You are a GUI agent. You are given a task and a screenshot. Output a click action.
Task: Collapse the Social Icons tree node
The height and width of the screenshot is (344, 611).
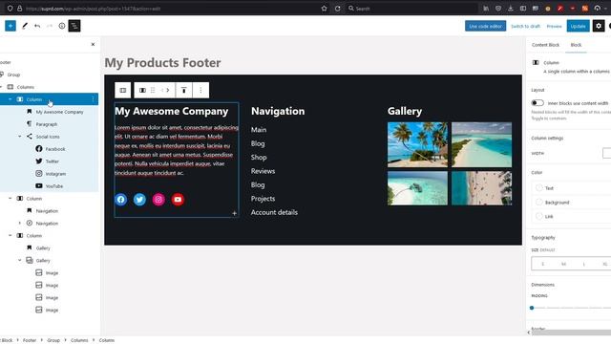(x=20, y=137)
